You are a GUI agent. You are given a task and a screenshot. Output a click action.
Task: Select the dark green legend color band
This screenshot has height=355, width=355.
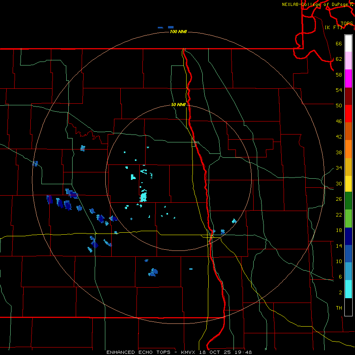[x=348, y=201]
